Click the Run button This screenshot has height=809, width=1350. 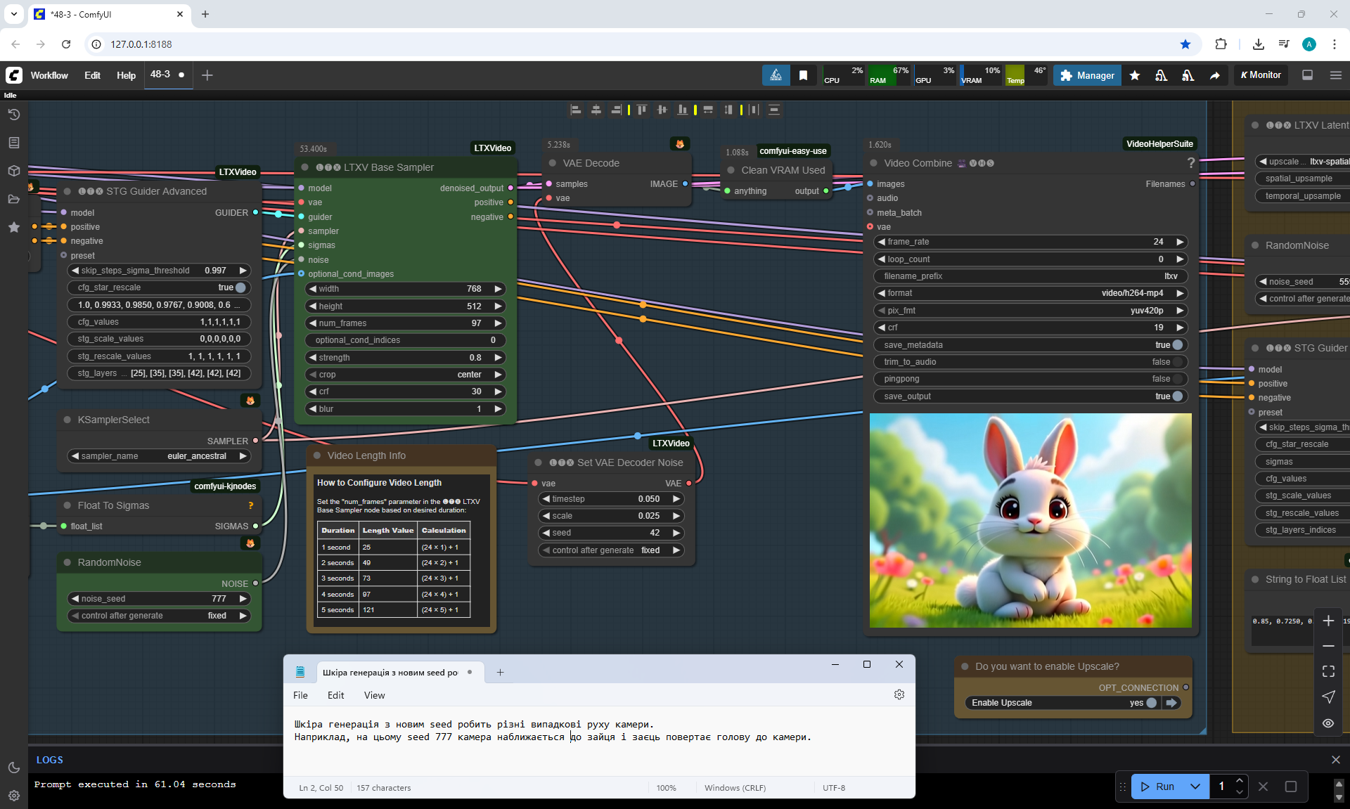1158,787
